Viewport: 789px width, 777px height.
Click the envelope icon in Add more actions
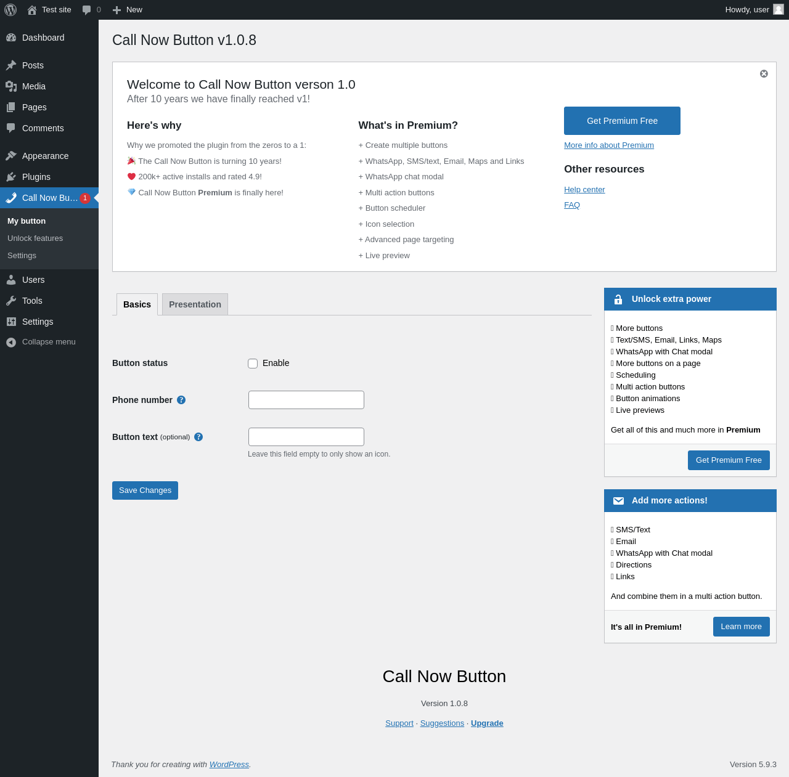coord(618,501)
